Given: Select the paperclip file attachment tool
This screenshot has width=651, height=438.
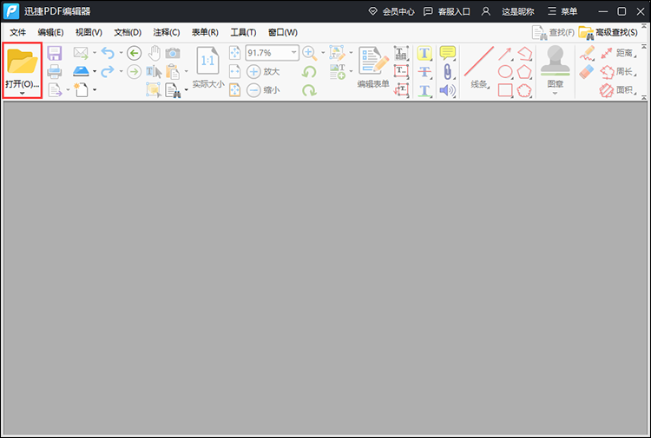Looking at the screenshot, I should pos(448,71).
